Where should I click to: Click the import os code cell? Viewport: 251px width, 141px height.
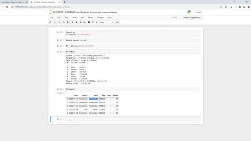[133, 33]
